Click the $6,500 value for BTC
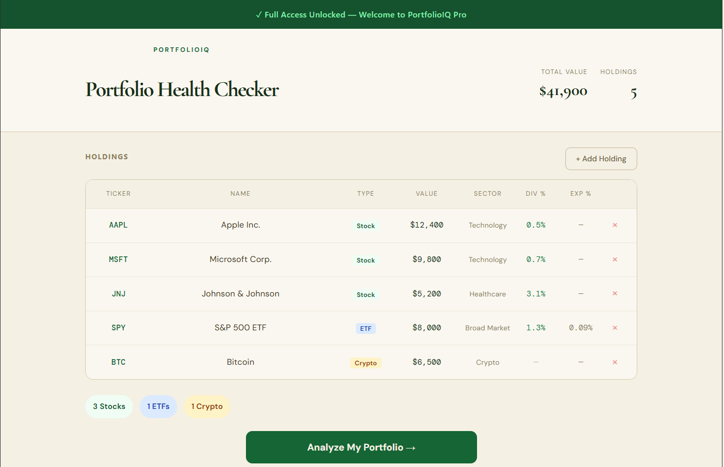 [427, 362]
